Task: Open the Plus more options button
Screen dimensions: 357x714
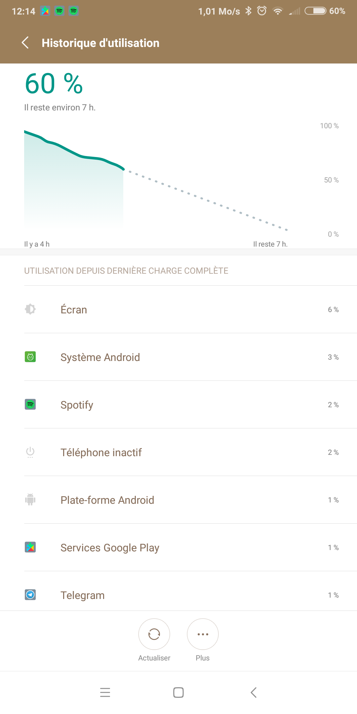Action: click(203, 634)
